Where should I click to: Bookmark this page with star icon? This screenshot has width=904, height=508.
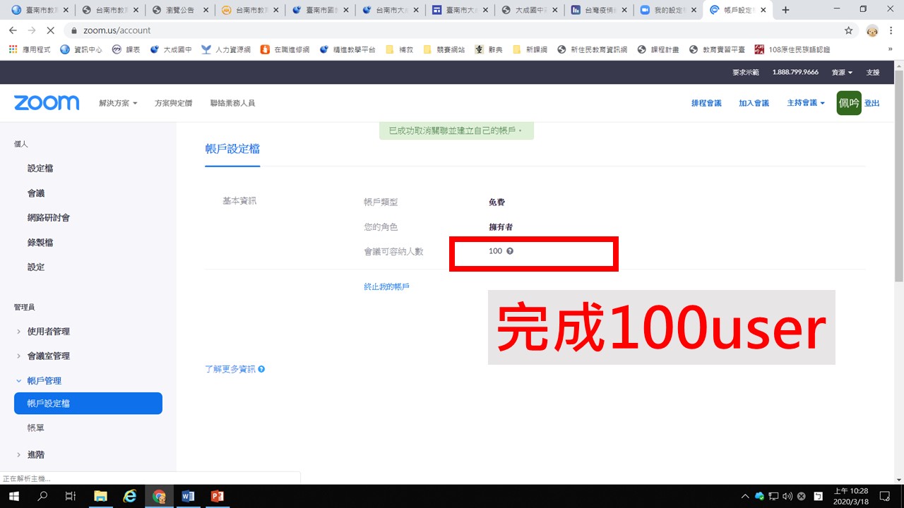point(848,30)
